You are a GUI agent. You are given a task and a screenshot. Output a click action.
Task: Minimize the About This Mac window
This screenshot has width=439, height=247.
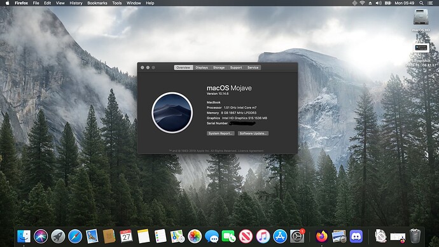[x=148, y=67]
